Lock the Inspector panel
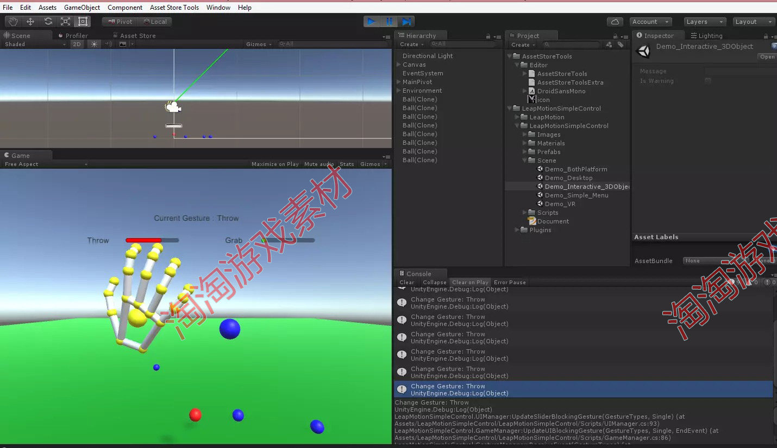 coord(766,36)
